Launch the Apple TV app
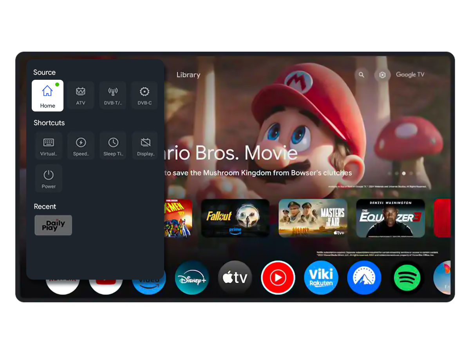 (x=235, y=278)
